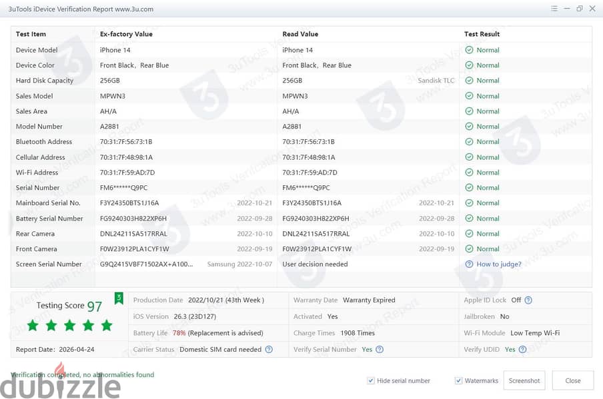Restore the verification report window size
Image resolution: width=603 pixels, height=399 pixels.
click(580, 9)
